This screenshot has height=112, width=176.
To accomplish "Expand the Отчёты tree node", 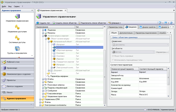I will [43, 79].
